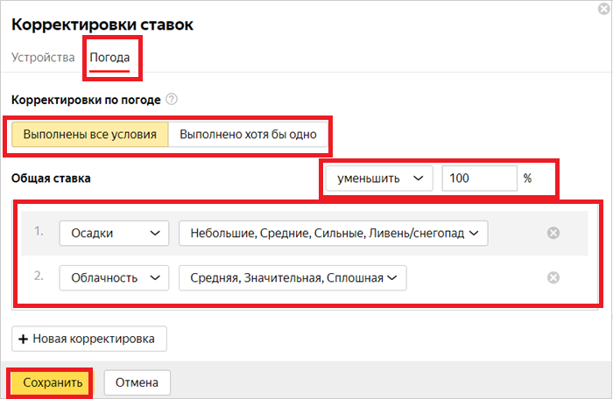Delete the Облачность condition row
613x399 pixels.
[x=553, y=277]
